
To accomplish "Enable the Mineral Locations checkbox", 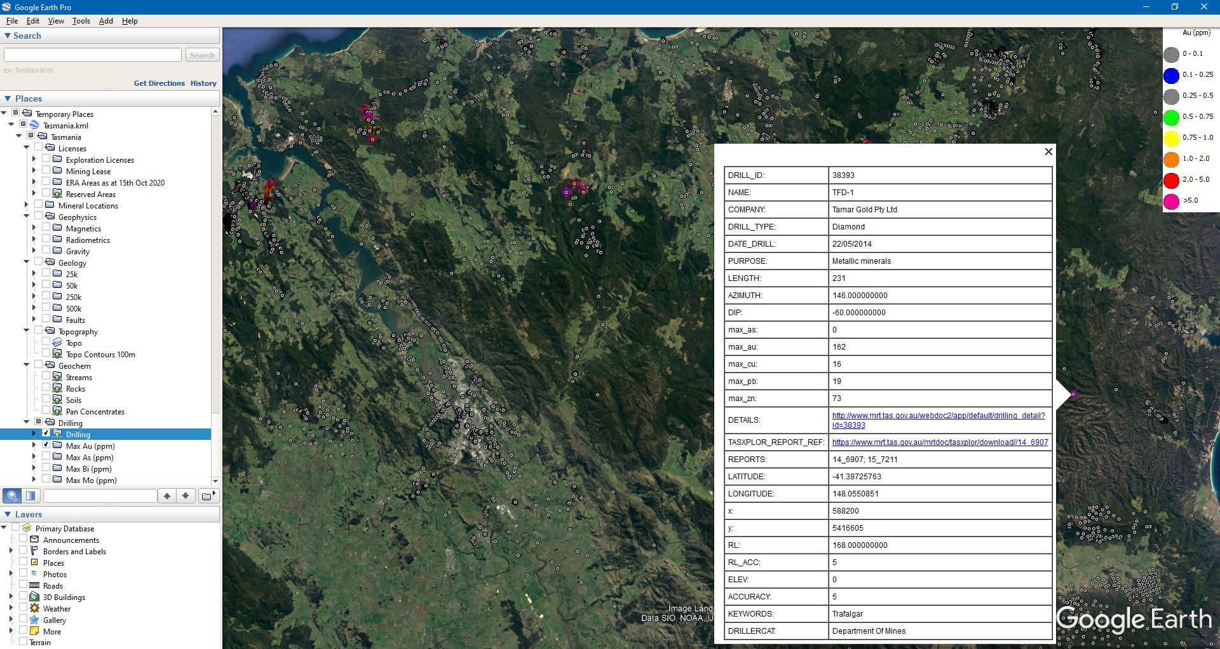I will (x=39, y=205).
